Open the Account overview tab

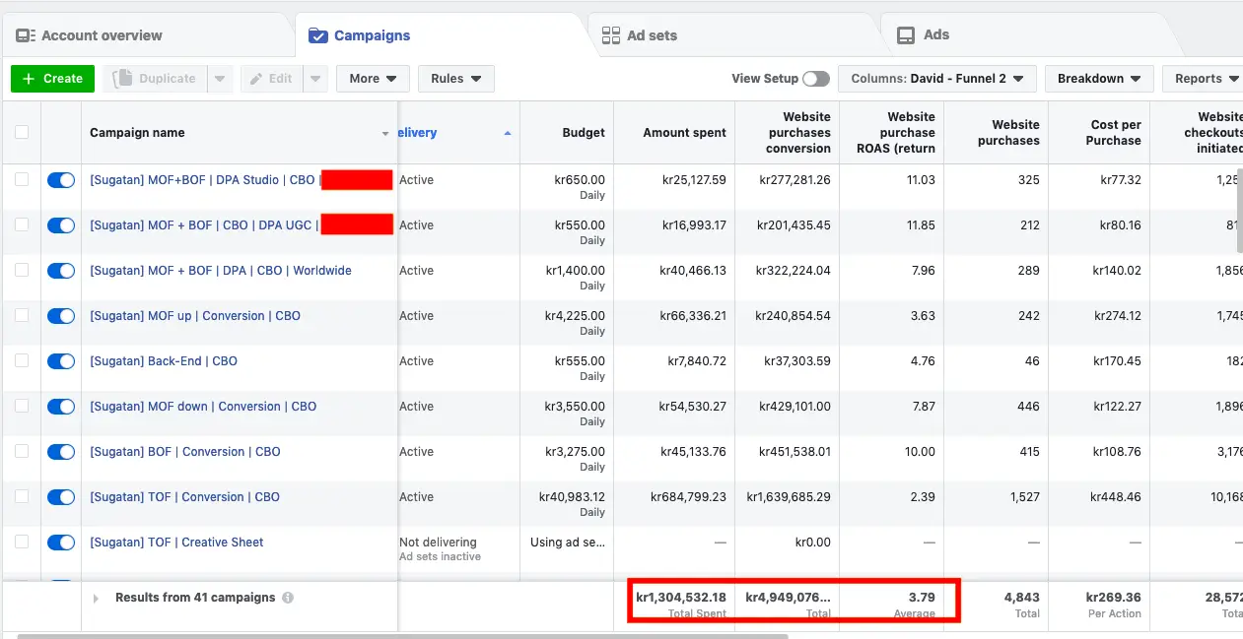[x=90, y=35]
